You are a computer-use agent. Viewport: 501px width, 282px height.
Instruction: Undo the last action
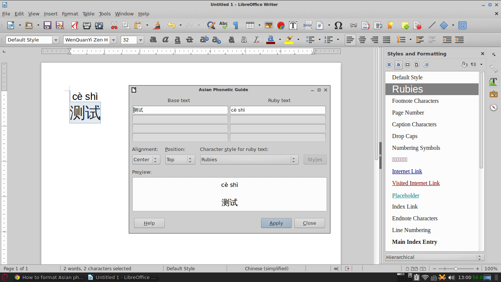pyautogui.click(x=171, y=25)
